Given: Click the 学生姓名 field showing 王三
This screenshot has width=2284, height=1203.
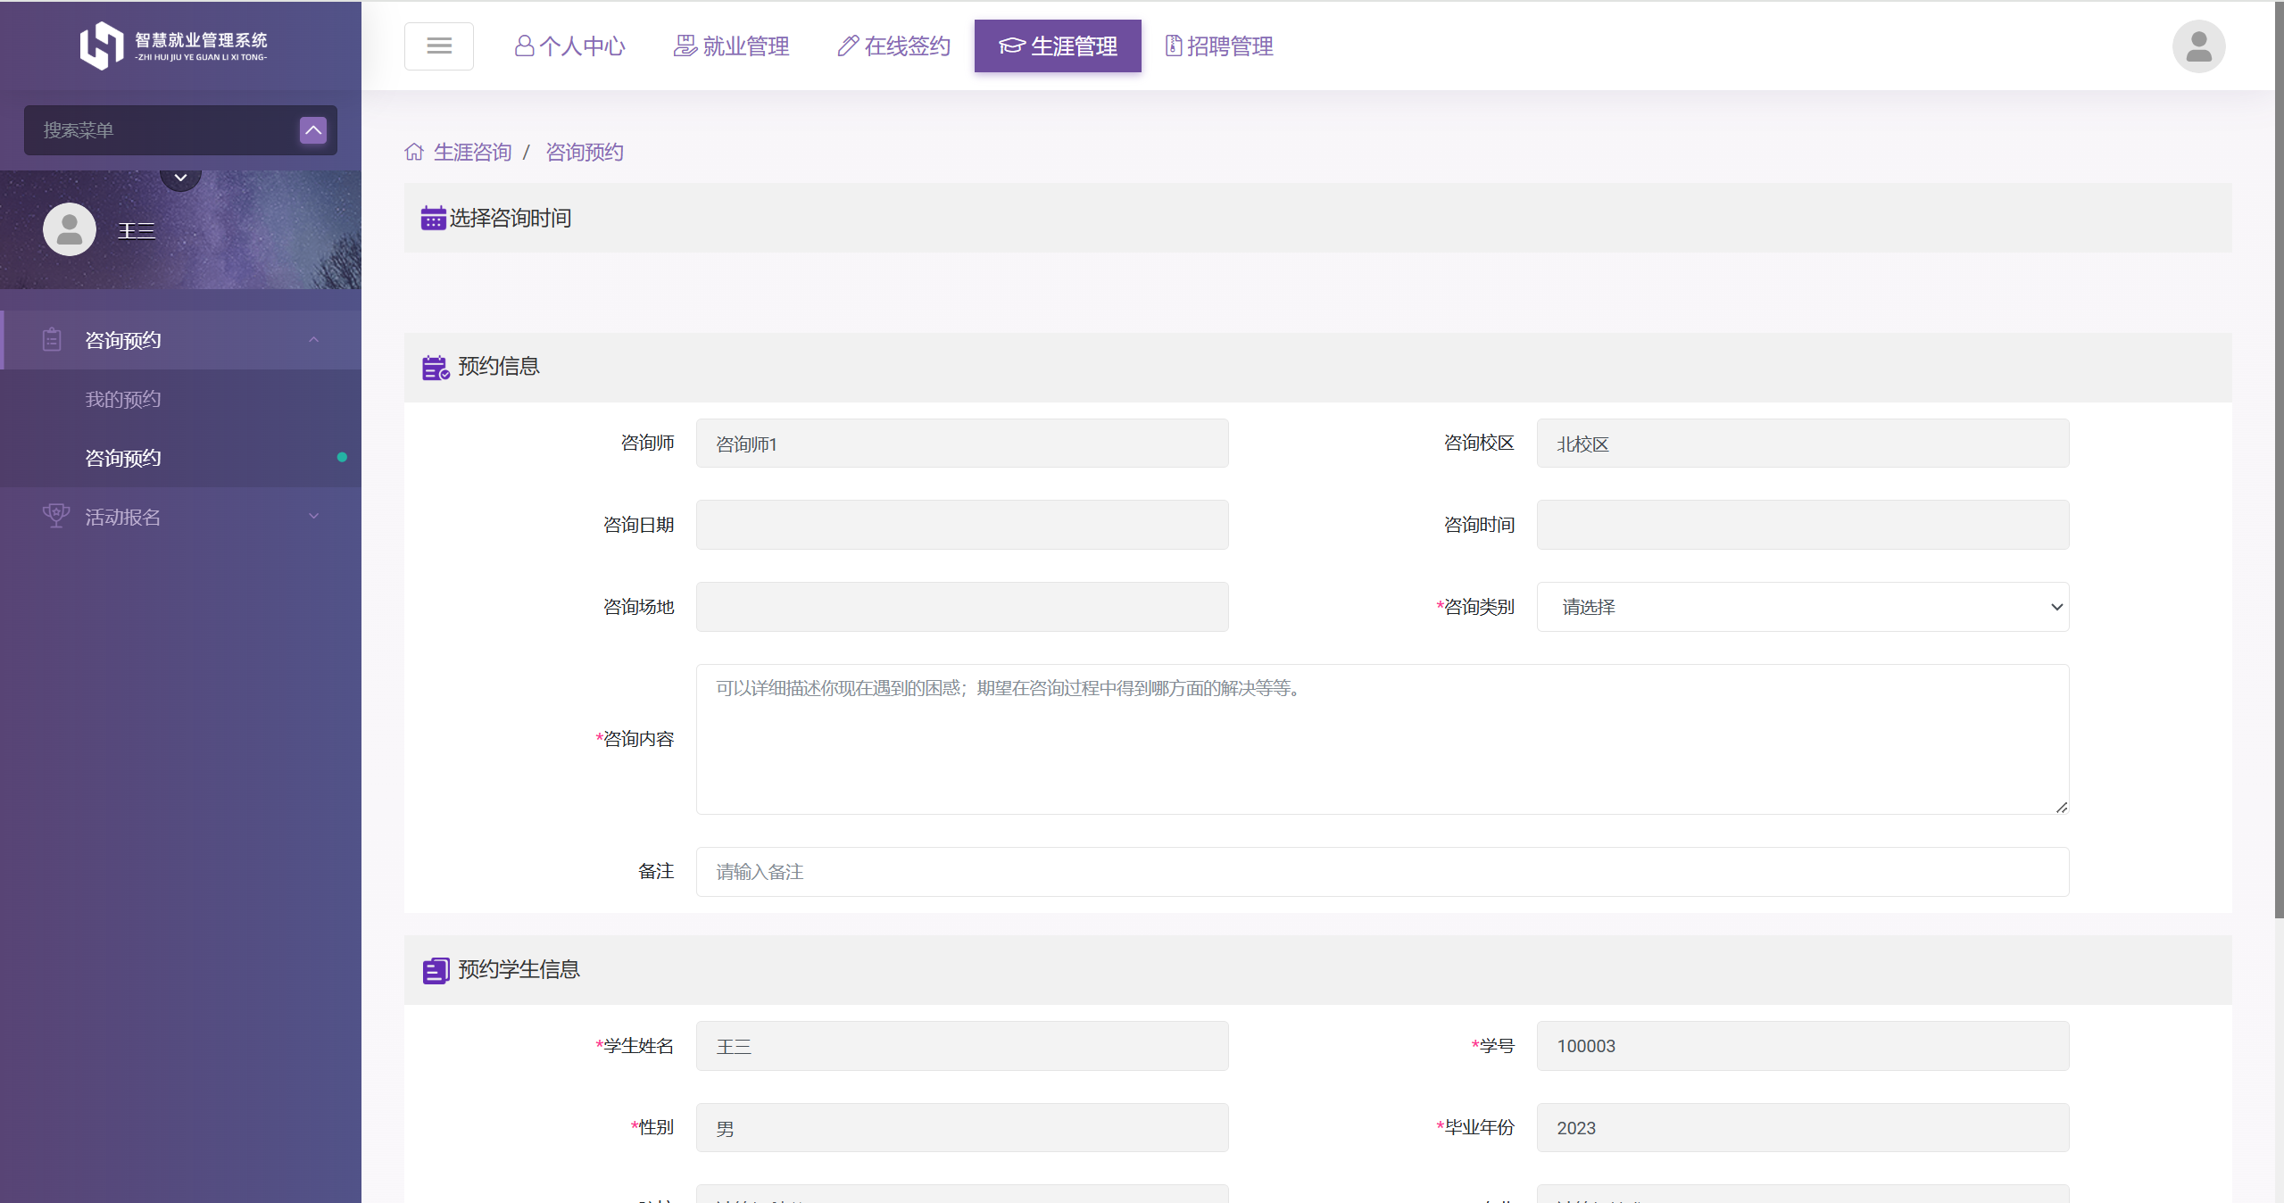Looking at the screenshot, I should [x=962, y=1046].
